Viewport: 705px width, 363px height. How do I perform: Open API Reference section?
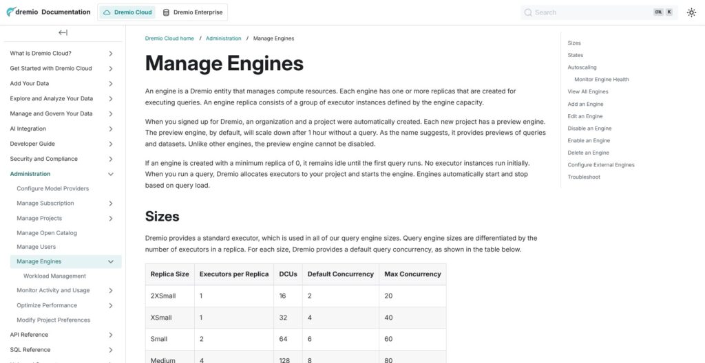[29, 335]
